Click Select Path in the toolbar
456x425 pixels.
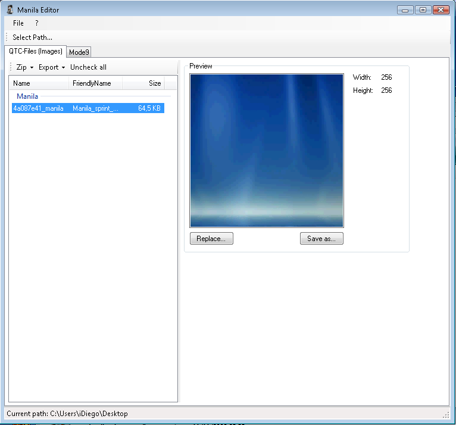[32, 37]
